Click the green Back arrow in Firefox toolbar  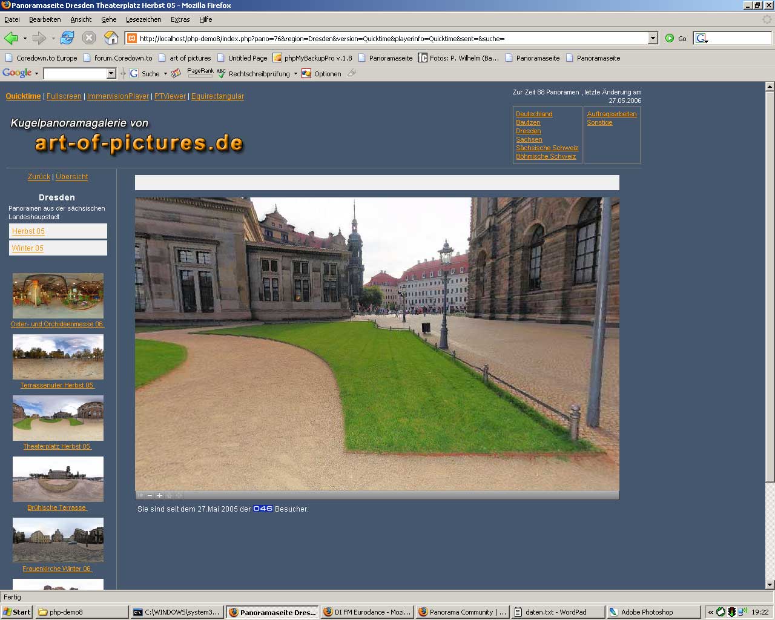[x=11, y=38]
